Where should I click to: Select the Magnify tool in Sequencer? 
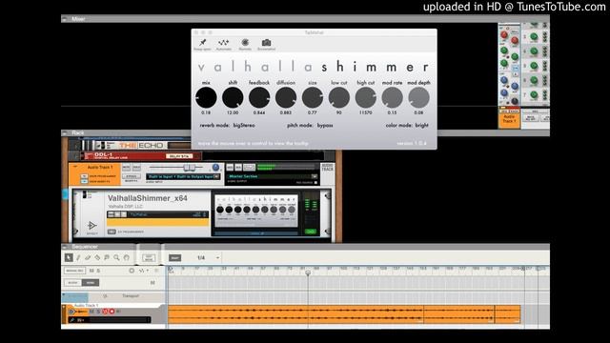(116, 257)
